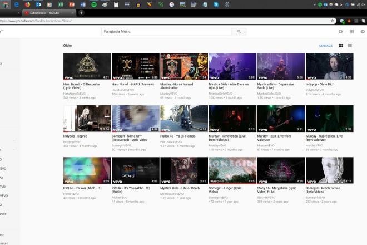This screenshot has height=245, width=367.
Task: Bookmark page with the star icon
Action: [332, 21]
